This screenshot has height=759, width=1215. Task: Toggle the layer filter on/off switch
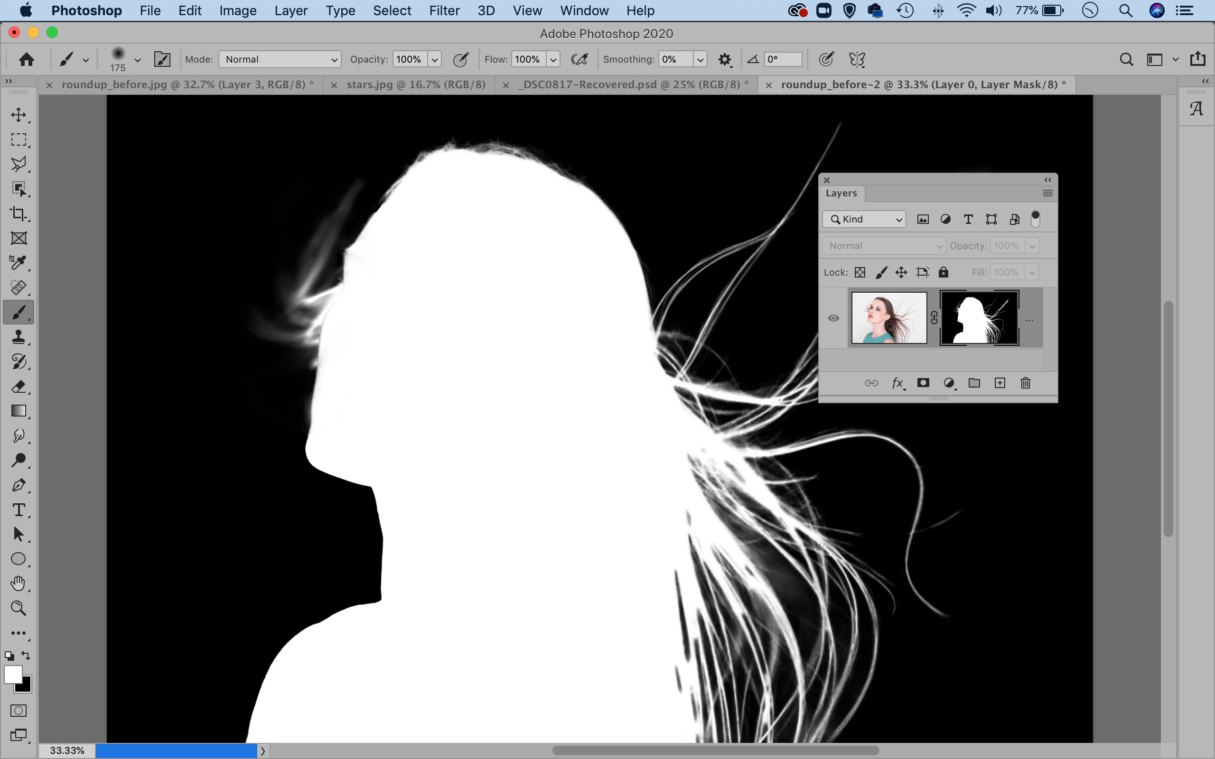click(x=1035, y=219)
